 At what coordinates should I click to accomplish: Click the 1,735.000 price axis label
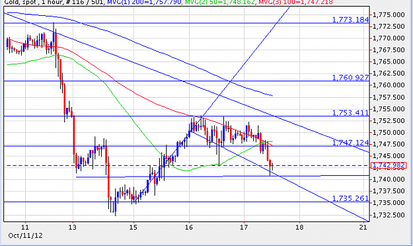tap(389, 203)
